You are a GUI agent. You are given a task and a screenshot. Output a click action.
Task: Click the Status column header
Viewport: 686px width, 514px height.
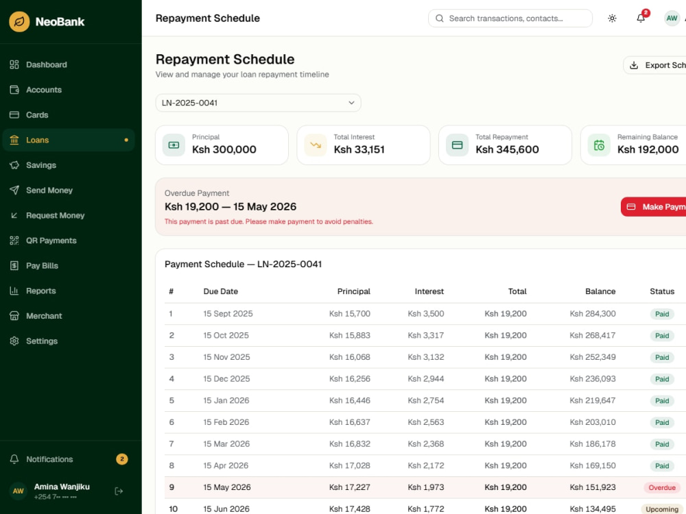662,291
